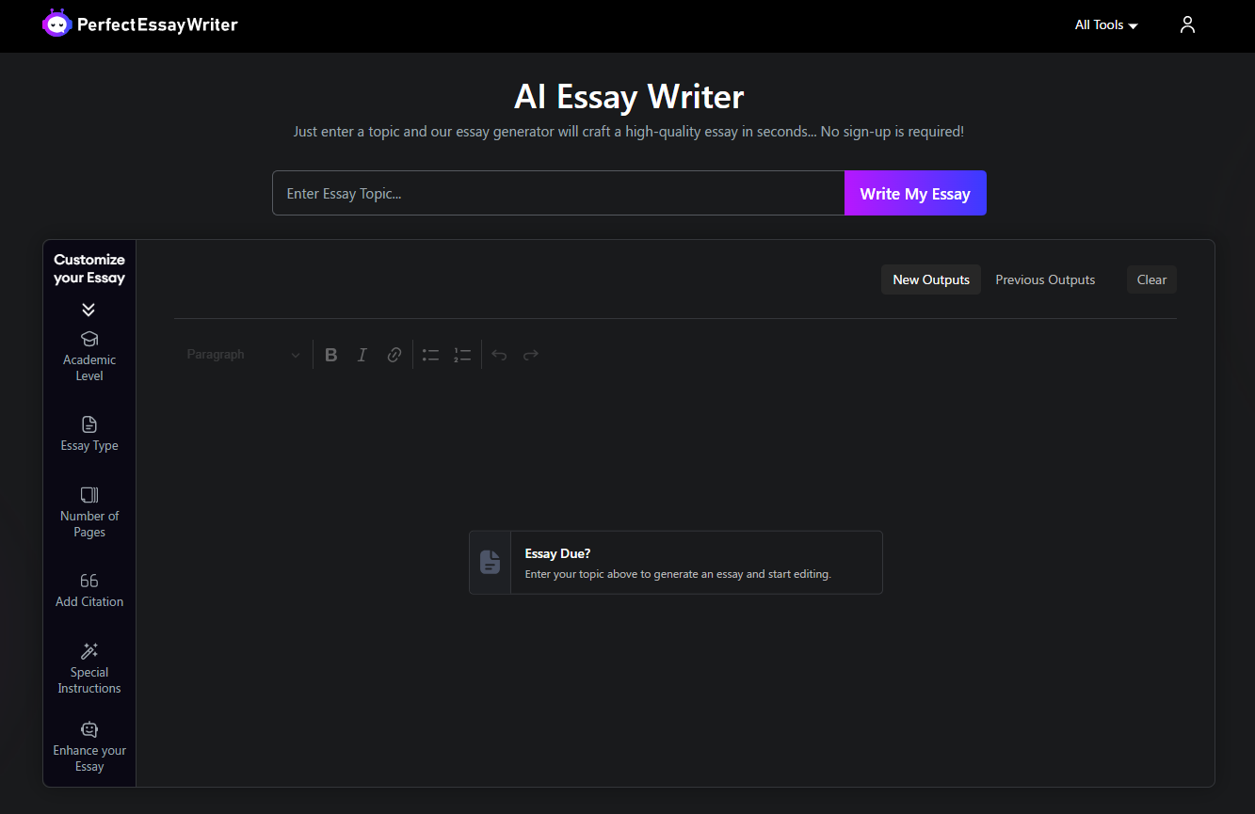This screenshot has width=1255, height=814.
Task: Collapse the Customize your Essay double chevron
Action: click(x=88, y=310)
